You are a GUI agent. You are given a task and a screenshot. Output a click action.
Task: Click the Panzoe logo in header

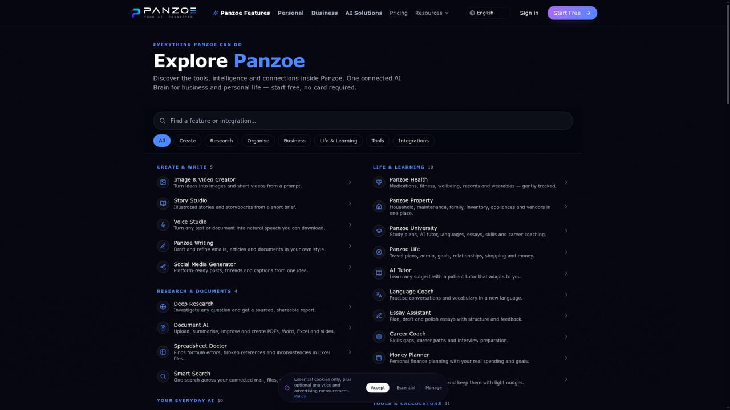[164, 13]
